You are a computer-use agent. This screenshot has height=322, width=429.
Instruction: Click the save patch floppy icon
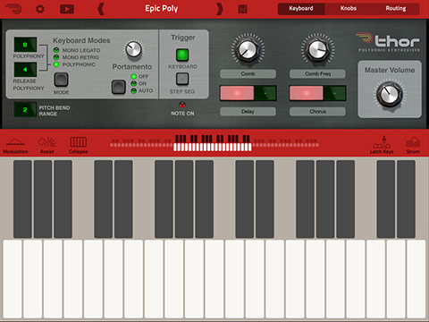point(243,9)
